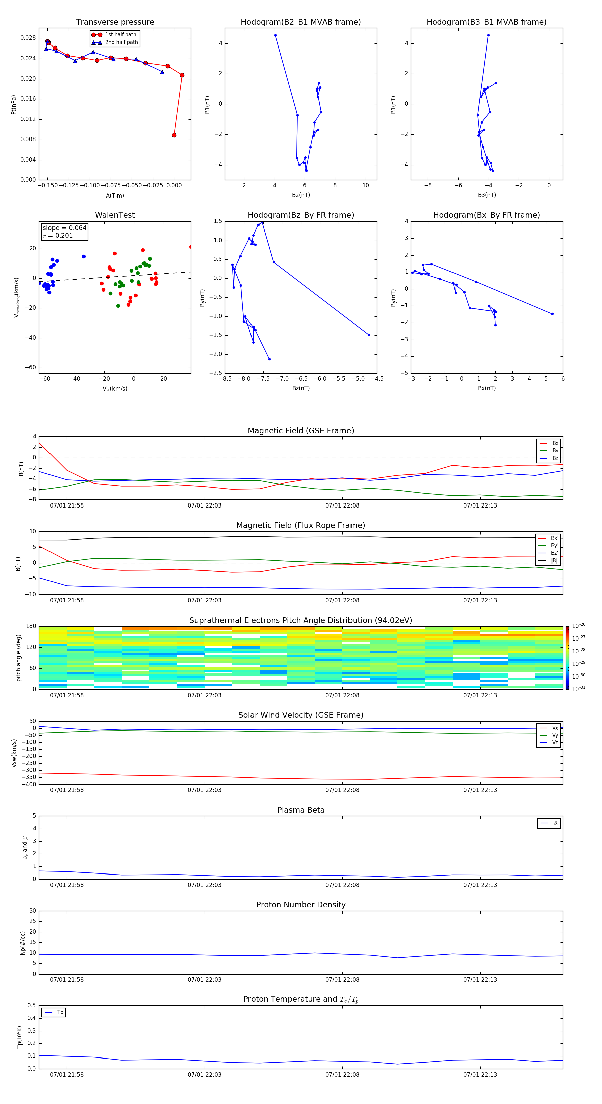Click the By' legend entry in Flux Rope plot
This screenshot has height=1104, width=602.
(x=548, y=546)
